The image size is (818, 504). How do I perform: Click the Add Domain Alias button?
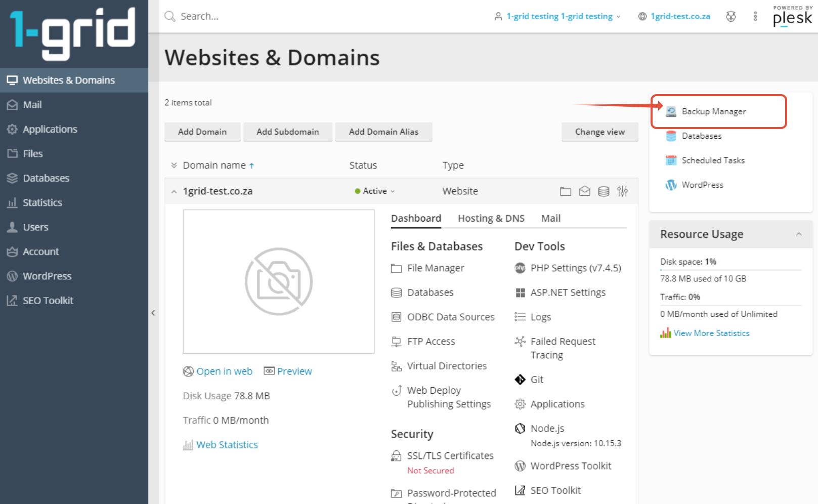click(x=383, y=132)
